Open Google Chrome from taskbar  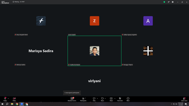click(x=17, y=104)
